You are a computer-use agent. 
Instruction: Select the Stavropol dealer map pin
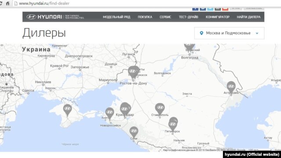[x=160, y=108]
